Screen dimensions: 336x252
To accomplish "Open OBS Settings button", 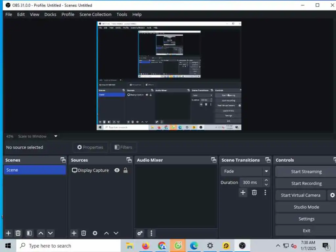I will pyautogui.click(x=306, y=219).
